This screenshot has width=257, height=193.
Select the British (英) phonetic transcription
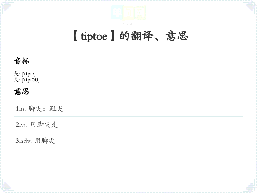click(x=30, y=80)
